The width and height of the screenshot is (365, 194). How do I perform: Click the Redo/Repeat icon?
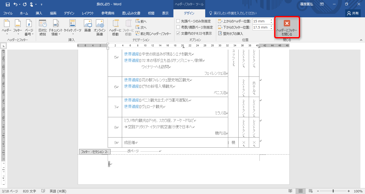[x=25, y=4]
